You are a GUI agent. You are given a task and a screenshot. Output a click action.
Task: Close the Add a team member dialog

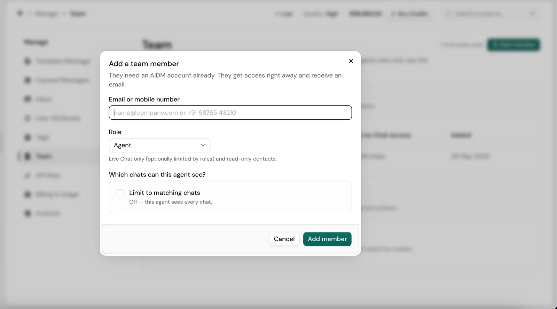pyautogui.click(x=351, y=61)
